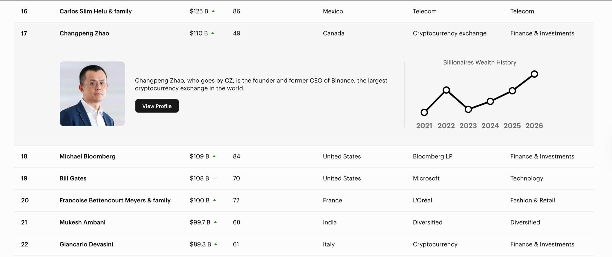Expand Michael Bloomberg's row details
Viewport: 612px width, 257px height.
[x=88, y=156]
